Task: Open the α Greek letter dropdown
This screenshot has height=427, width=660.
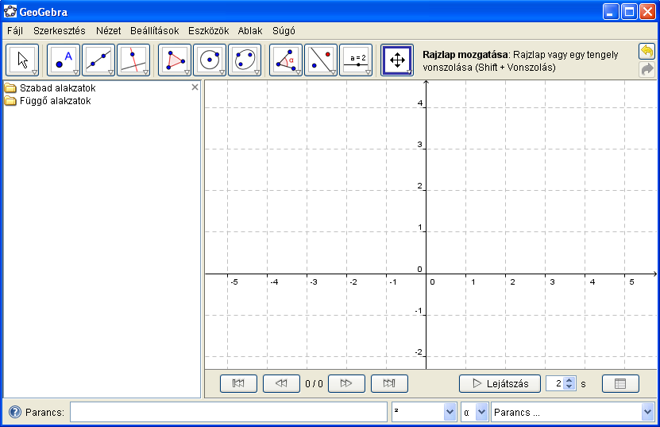Action: (481, 412)
